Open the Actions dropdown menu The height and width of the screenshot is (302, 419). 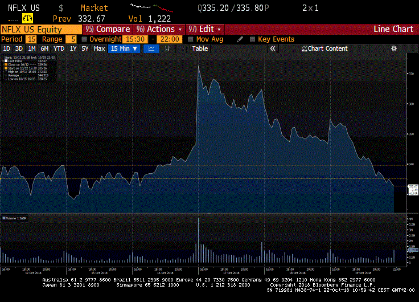tap(159, 29)
